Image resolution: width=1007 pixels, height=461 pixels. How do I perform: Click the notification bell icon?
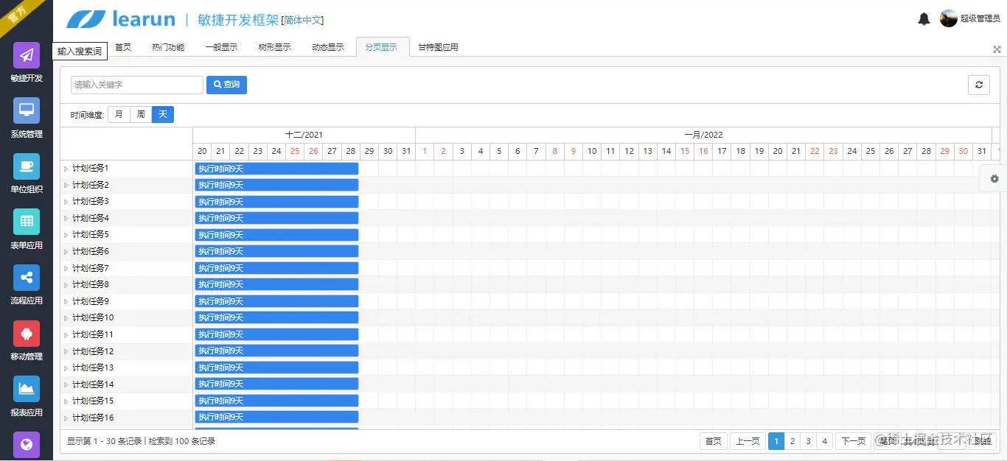tap(924, 18)
